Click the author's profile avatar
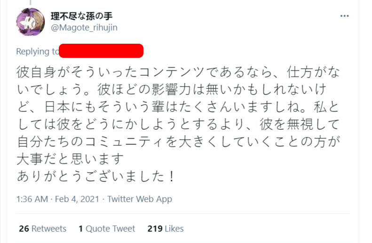 click(x=30, y=22)
